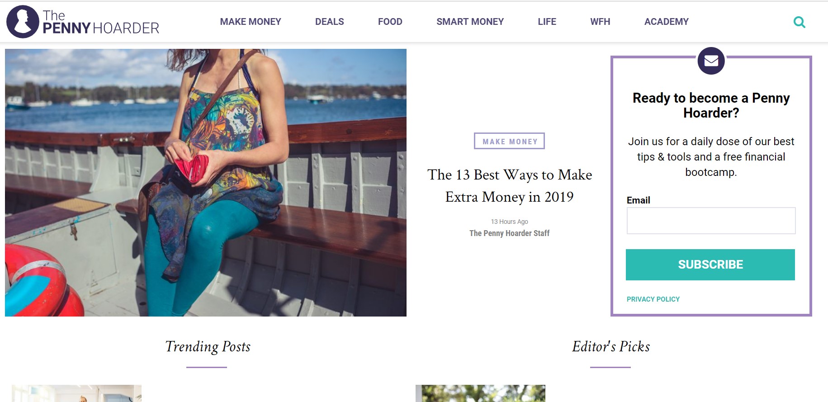Click the envelope mail icon
Image resolution: width=828 pixels, height=402 pixels.
click(x=711, y=61)
